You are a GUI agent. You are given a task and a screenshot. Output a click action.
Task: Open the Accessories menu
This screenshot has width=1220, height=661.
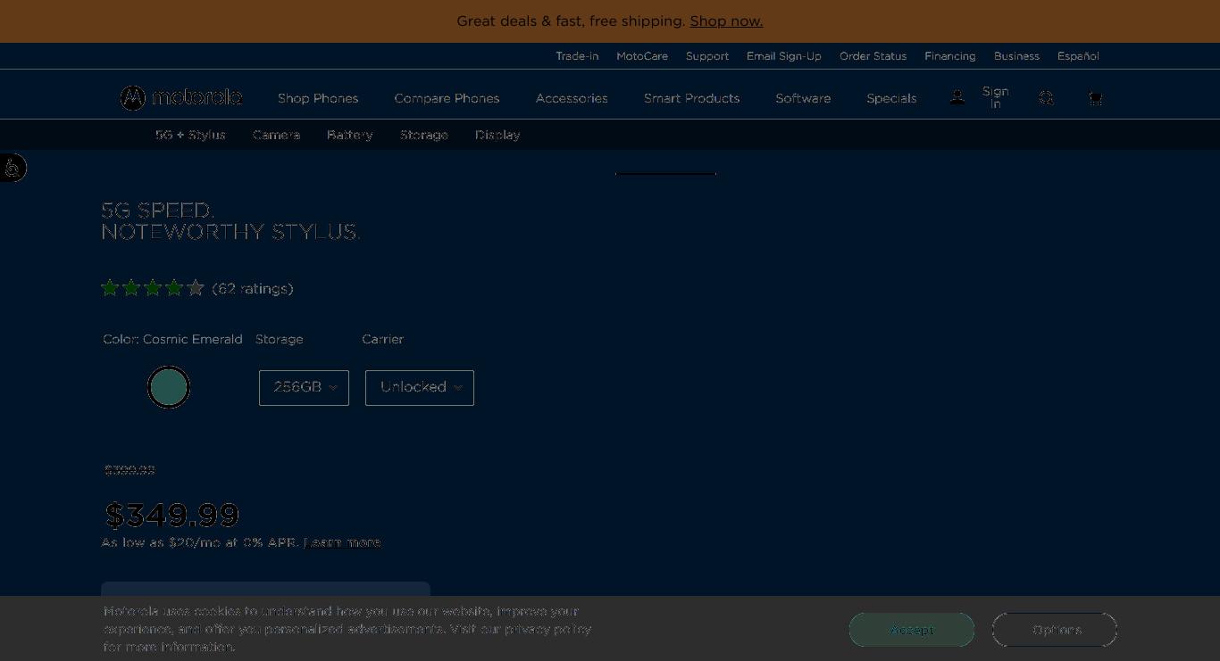point(572,98)
